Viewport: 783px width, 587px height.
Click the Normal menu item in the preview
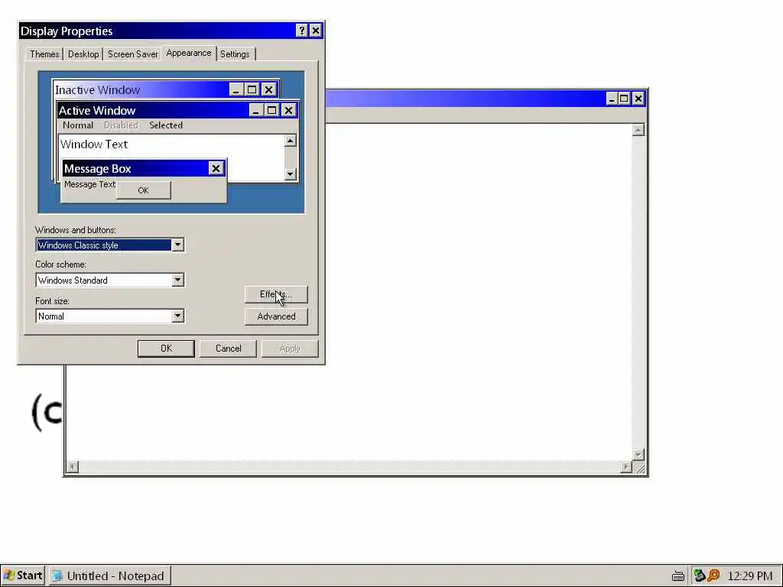(78, 125)
